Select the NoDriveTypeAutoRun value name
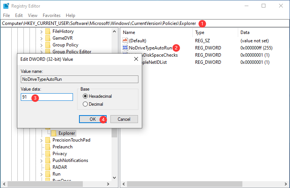The width and height of the screenshot is (290, 188). pyautogui.click(x=150, y=48)
